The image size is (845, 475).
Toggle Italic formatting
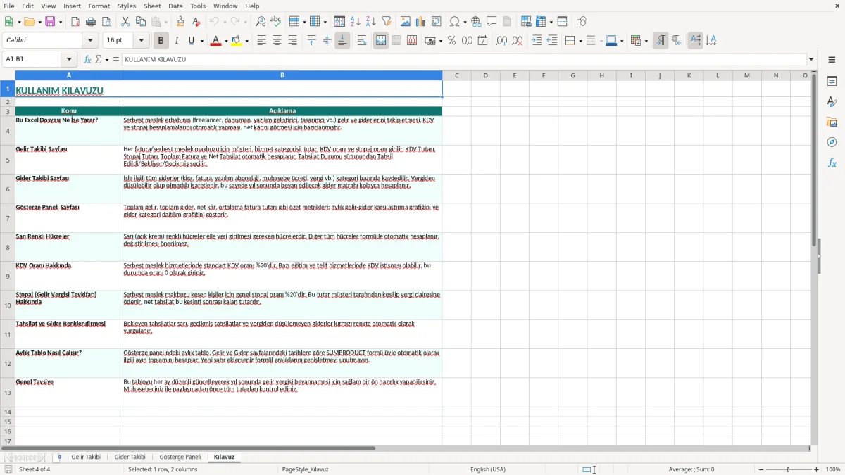(176, 41)
